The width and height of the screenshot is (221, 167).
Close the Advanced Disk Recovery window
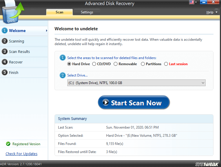pos(213,2)
